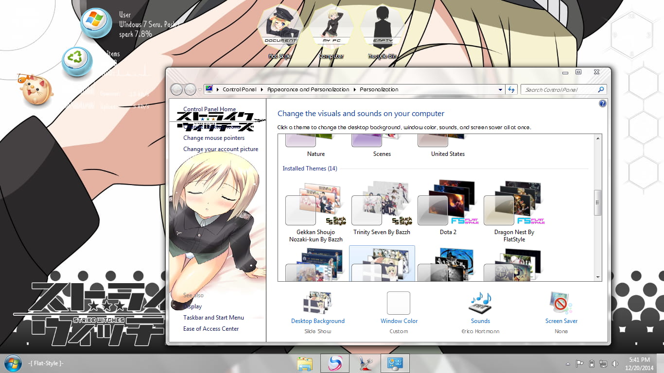This screenshot has height=373, width=664.
Task: Select the Scenes theme label
Action: point(382,154)
